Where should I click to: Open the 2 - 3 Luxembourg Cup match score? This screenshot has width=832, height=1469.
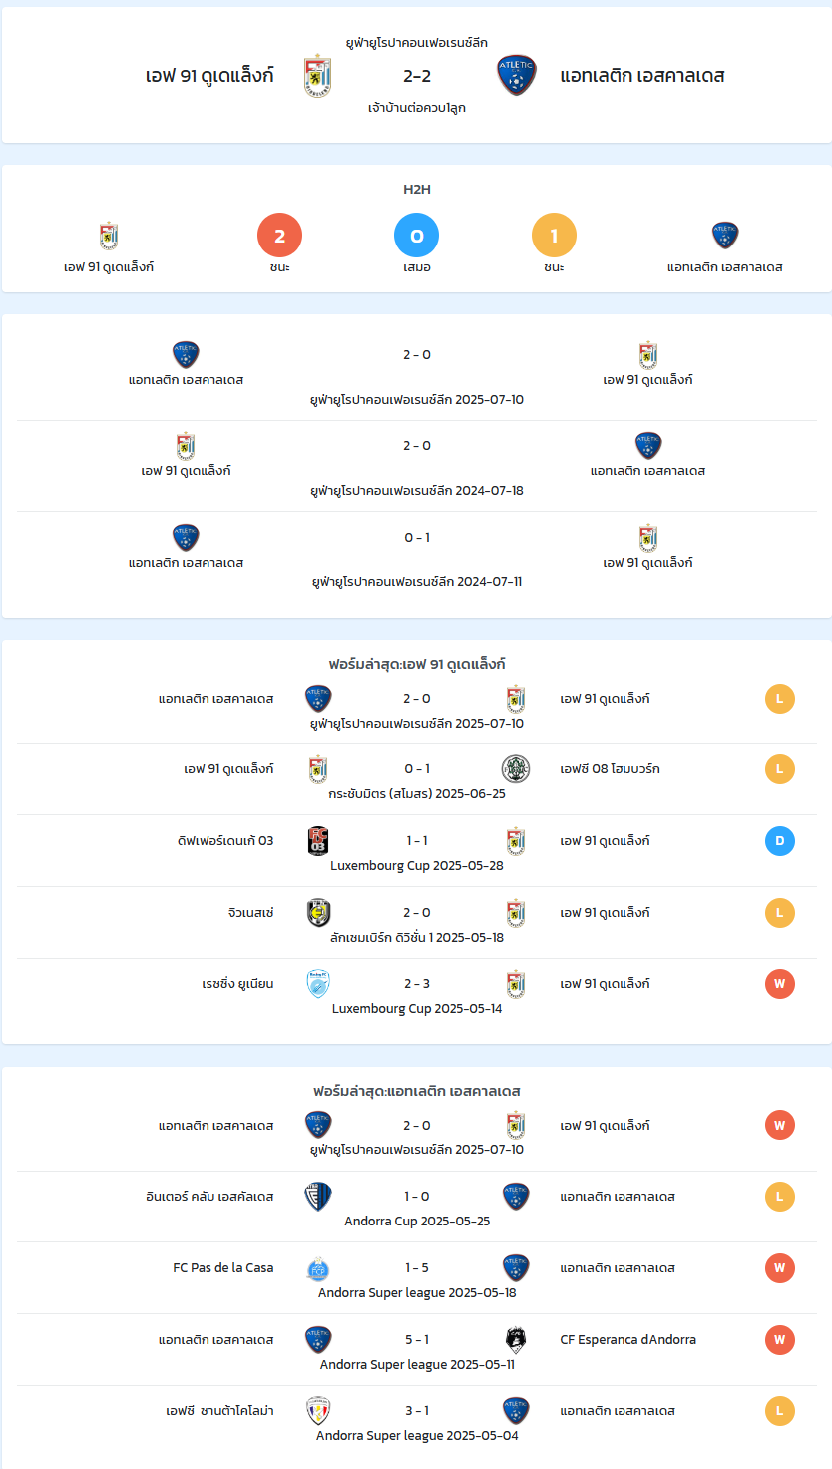click(417, 984)
